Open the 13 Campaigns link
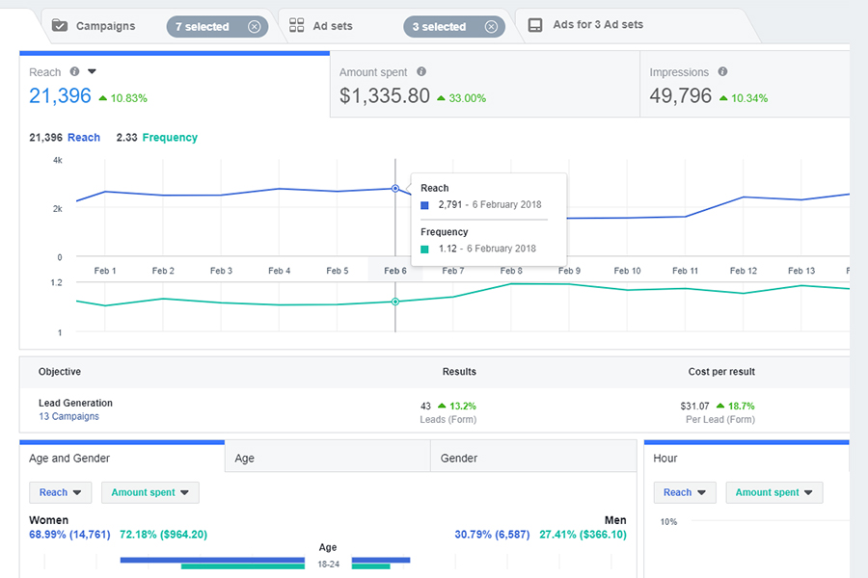 [x=68, y=417]
